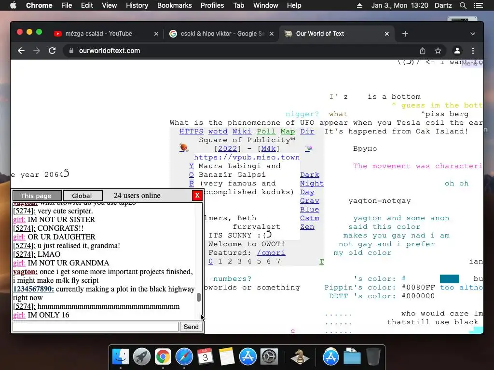The height and width of the screenshot is (370, 494).
Task: Click the 1234567890 username in chat
Action: click(33, 289)
